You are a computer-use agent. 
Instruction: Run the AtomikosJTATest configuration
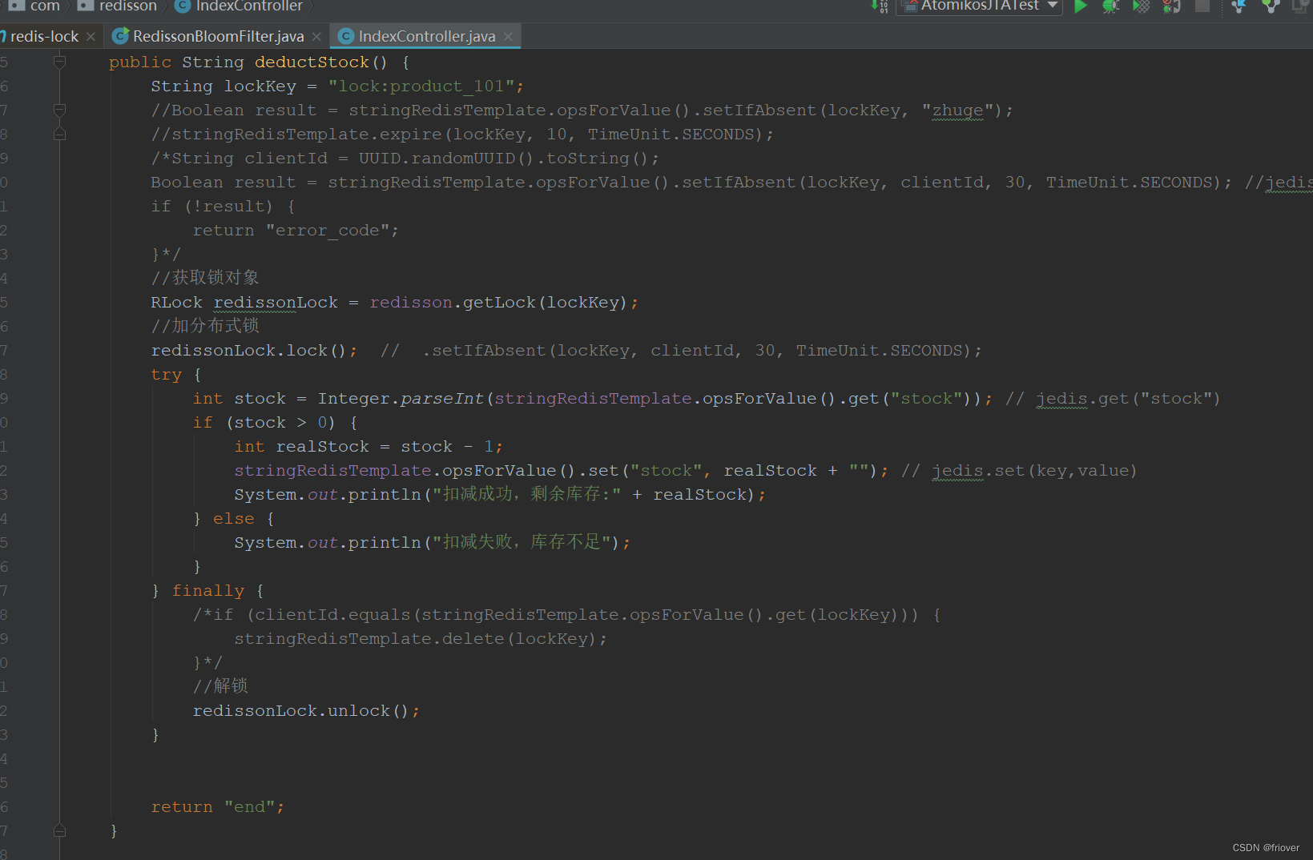(1081, 6)
